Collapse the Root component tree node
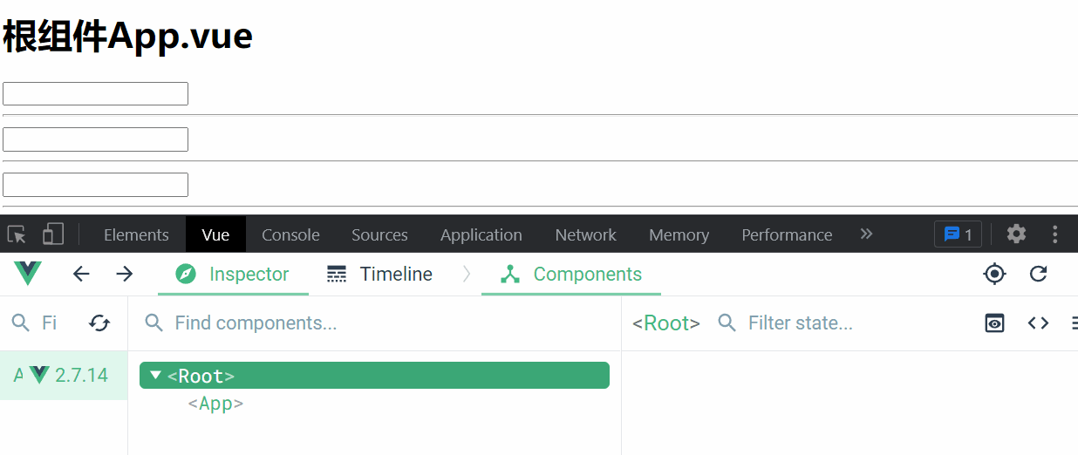The height and width of the screenshot is (455, 1078). point(155,375)
